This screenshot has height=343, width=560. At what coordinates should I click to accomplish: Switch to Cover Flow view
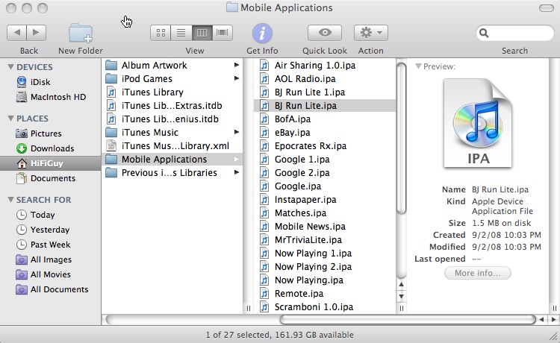pos(223,33)
